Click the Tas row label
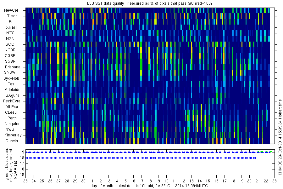The height and width of the screenshot is (189, 283). click(x=11, y=84)
